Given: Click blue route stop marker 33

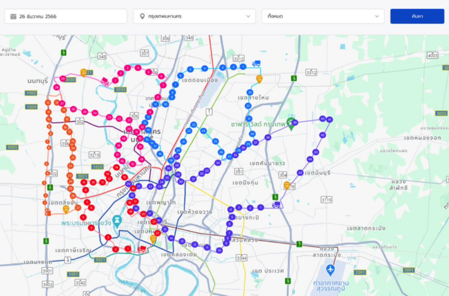Looking at the screenshot, I should point(250,92).
